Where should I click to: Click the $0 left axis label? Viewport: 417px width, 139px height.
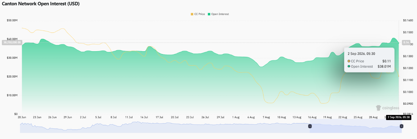(x=16, y=114)
